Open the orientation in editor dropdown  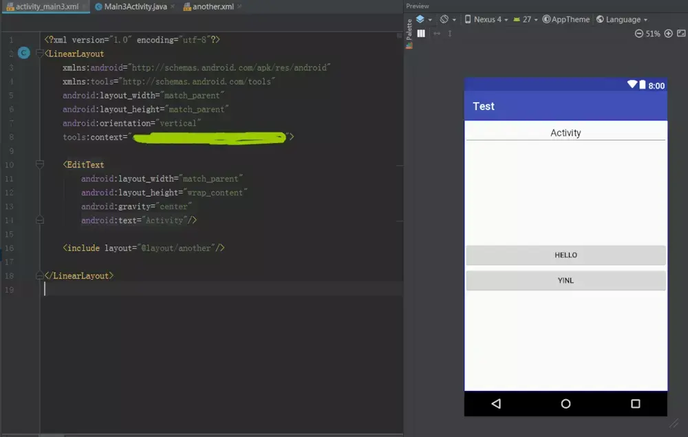point(448,19)
